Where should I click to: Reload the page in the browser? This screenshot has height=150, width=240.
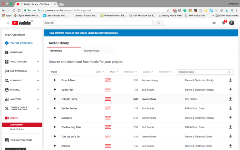click(x=14, y=10)
